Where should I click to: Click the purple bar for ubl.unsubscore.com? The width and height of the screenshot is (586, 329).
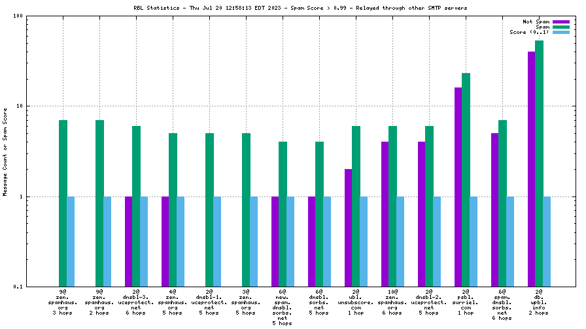coord(348,227)
